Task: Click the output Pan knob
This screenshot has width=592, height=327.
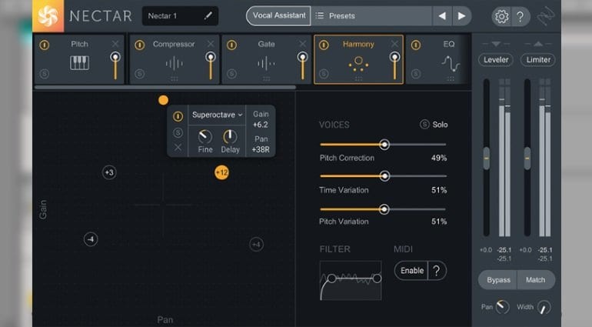Action: pyautogui.click(x=503, y=307)
